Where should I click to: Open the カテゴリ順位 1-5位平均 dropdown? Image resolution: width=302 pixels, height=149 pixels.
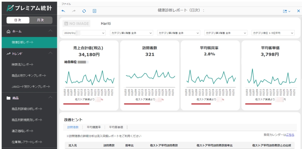(x=273, y=33)
